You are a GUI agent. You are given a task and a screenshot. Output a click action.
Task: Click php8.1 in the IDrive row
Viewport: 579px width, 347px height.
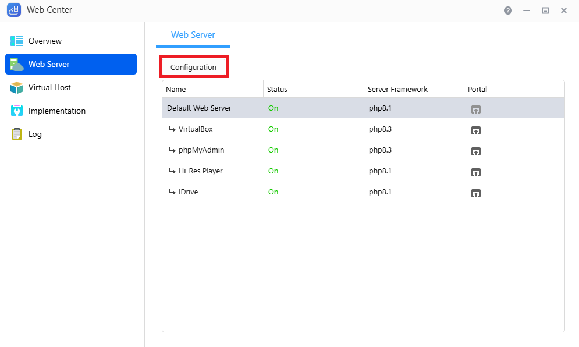point(380,192)
